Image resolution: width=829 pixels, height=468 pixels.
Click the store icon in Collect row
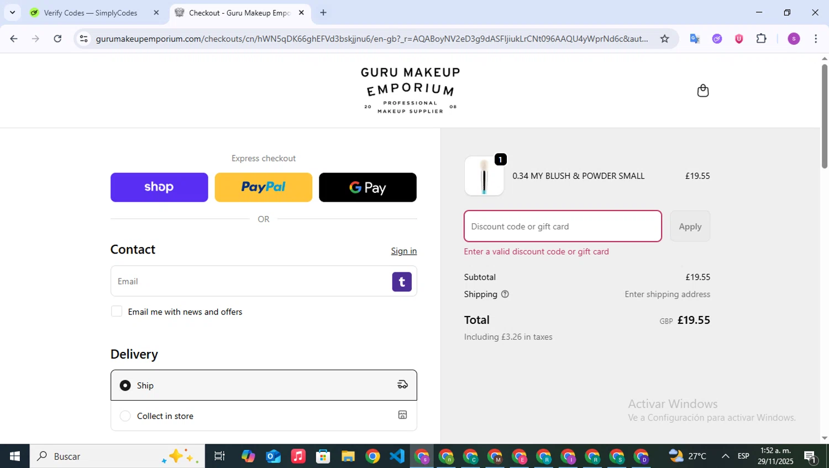pos(402,415)
